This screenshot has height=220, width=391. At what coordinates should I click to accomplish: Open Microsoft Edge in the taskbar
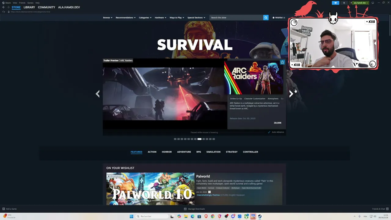point(192,216)
